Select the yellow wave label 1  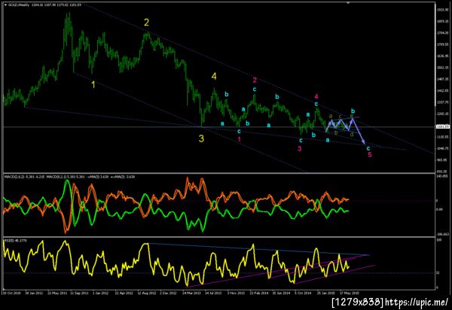tap(93, 84)
